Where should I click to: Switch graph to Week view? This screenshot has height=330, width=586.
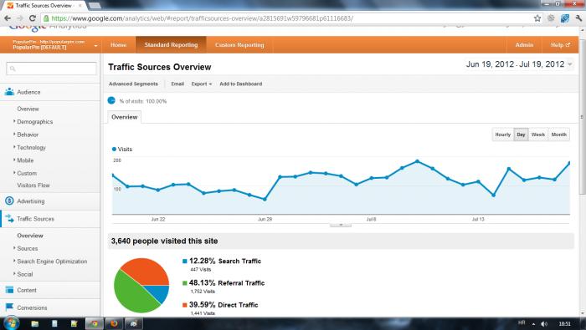click(537, 135)
